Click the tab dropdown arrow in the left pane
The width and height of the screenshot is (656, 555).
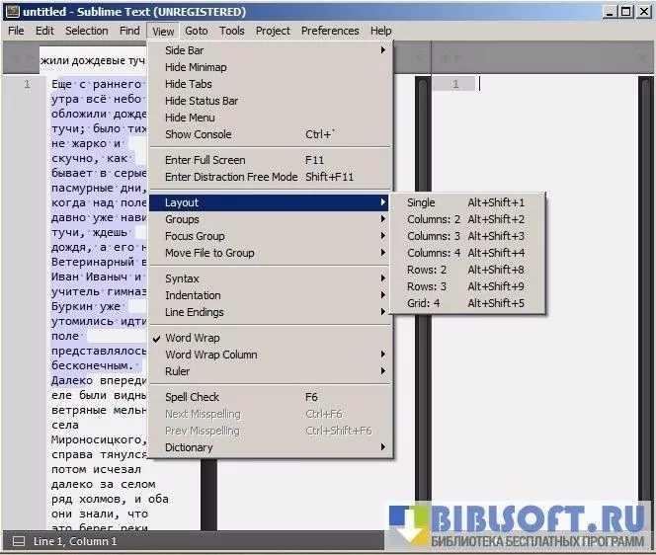[418, 58]
